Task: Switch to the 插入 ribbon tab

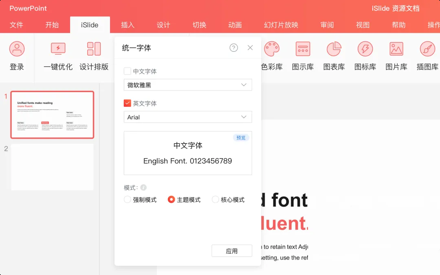Action: [128, 25]
